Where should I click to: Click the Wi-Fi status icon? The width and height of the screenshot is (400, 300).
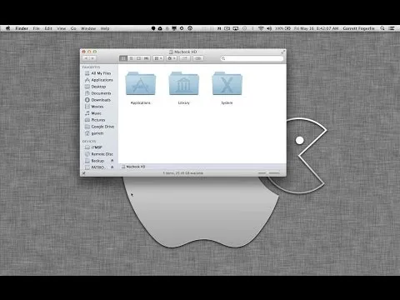coord(261,28)
